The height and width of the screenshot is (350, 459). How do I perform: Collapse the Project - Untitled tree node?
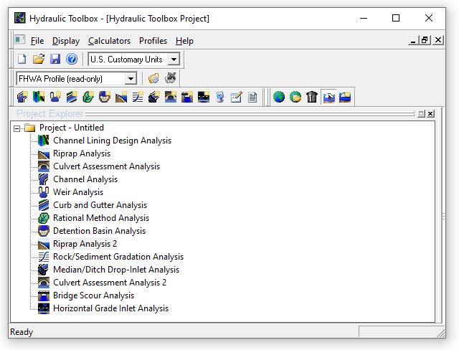coord(17,128)
